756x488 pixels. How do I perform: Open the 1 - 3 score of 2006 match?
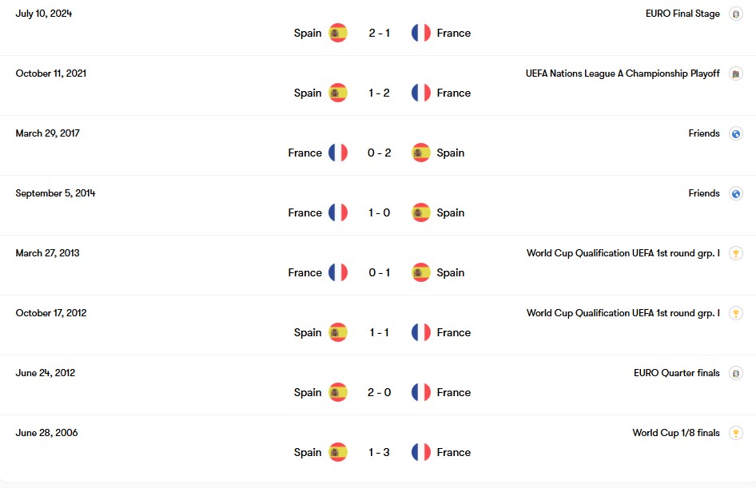(380, 452)
